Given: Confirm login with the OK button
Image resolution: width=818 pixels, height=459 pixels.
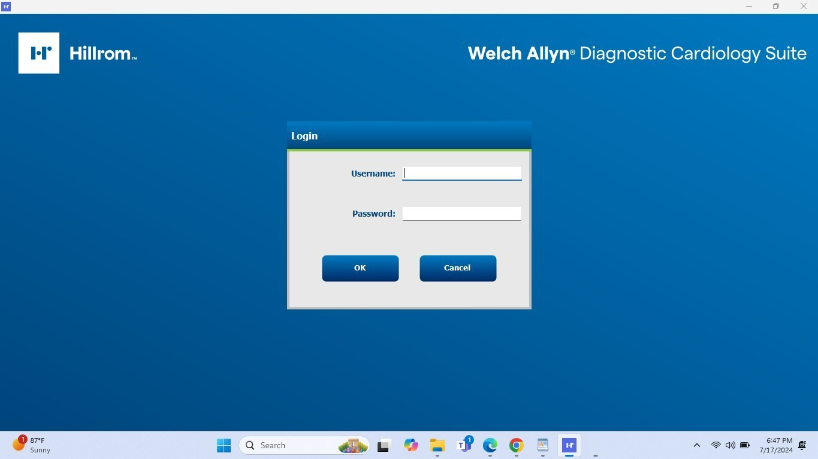Looking at the screenshot, I should pos(360,268).
